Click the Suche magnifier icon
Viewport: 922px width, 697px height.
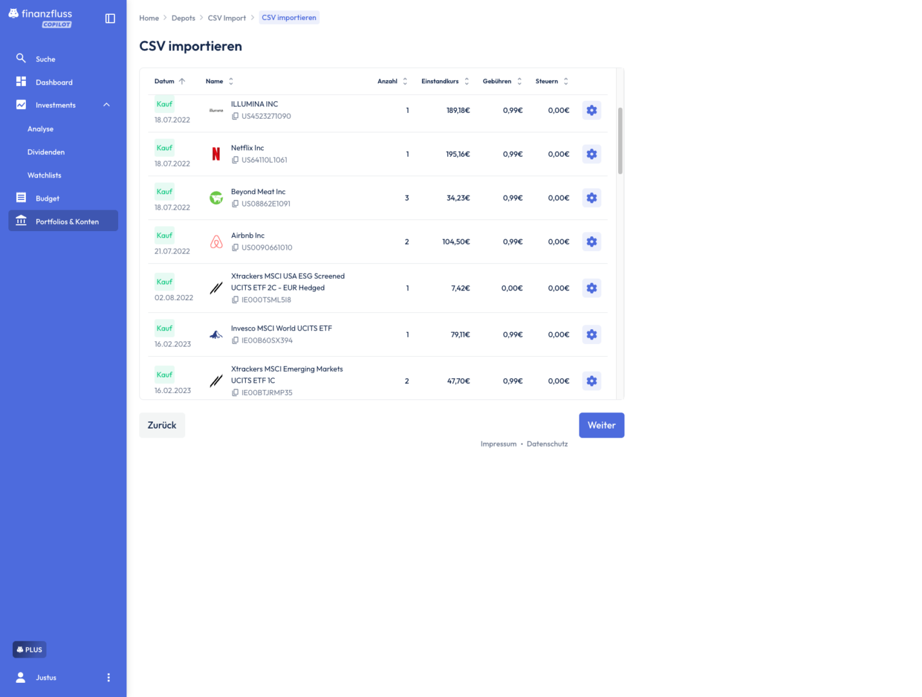pyautogui.click(x=21, y=58)
